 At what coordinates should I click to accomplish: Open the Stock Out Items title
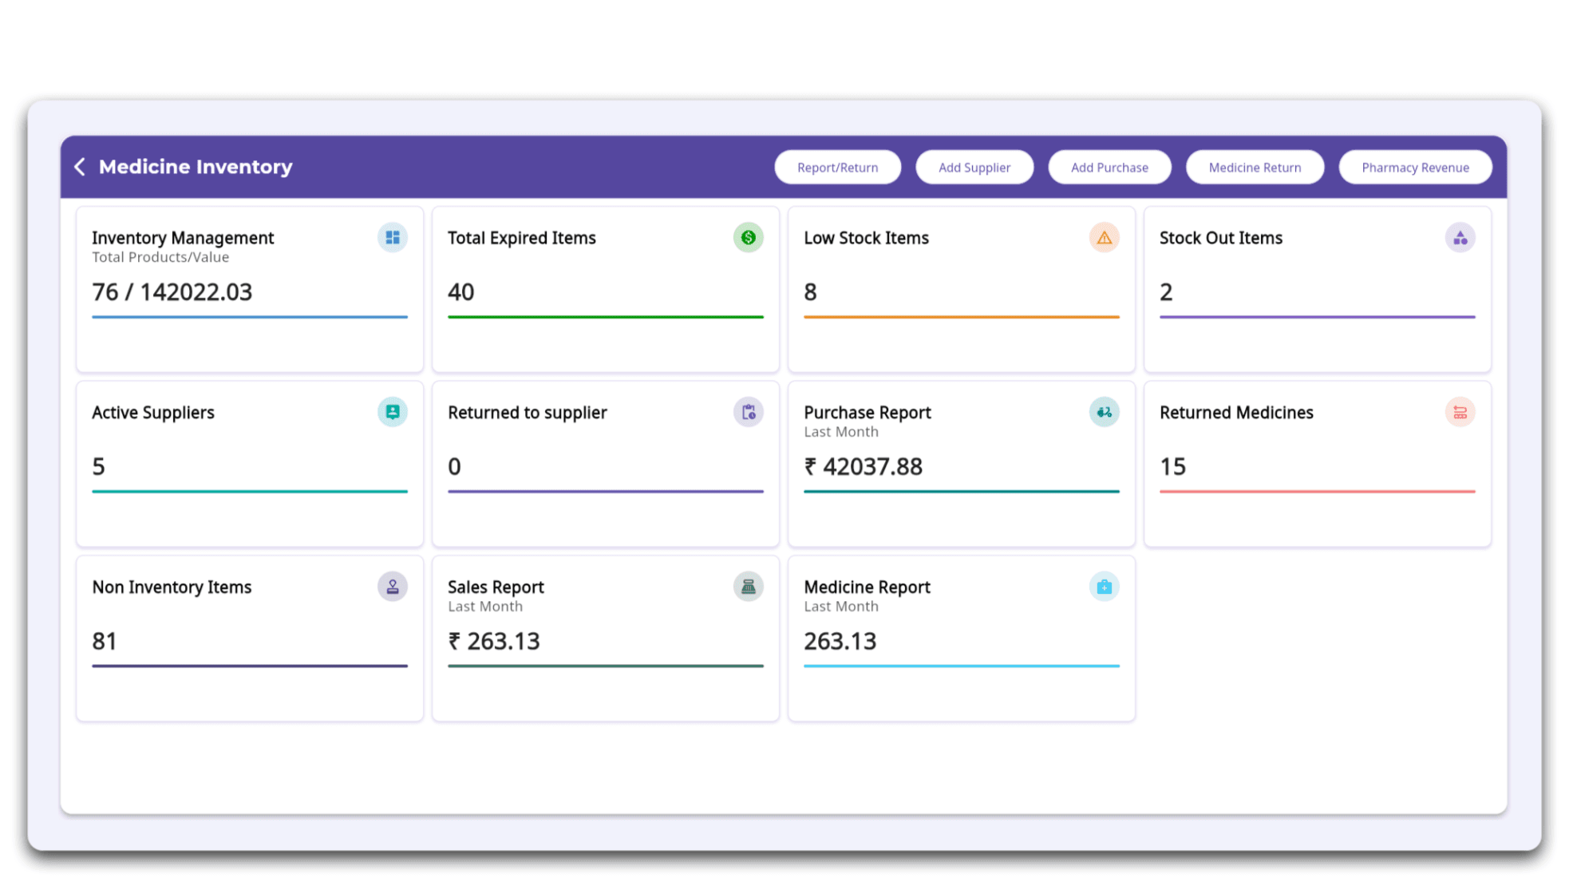pyautogui.click(x=1221, y=238)
